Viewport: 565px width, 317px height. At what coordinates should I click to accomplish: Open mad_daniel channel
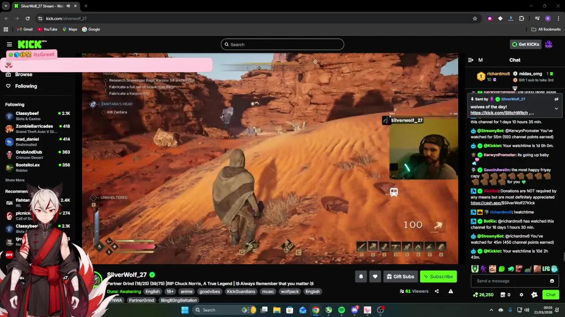38,142
